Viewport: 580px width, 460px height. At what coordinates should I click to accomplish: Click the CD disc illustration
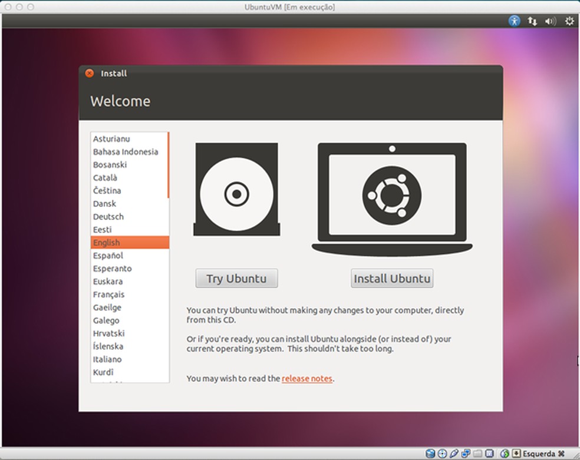(x=237, y=189)
